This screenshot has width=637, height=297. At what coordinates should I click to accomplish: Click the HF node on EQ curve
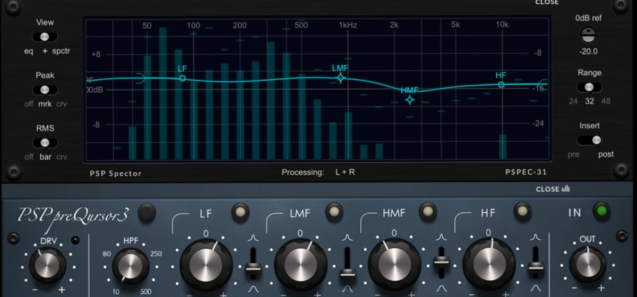(501, 84)
